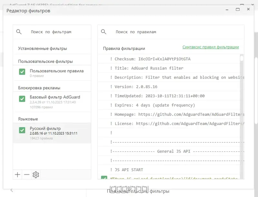The height and width of the screenshot is (197, 258).
Task: Click the 107096 правил count text
Action: (41, 107)
